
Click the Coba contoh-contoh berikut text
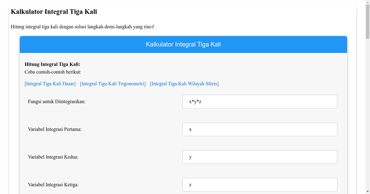point(50,72)
